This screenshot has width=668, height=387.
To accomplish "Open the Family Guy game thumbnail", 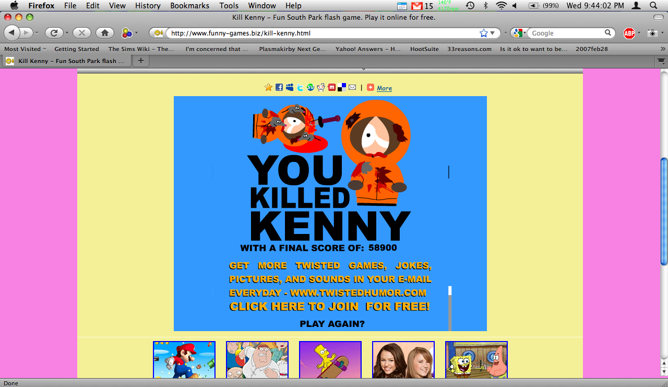I will click(x=257, y=360).
